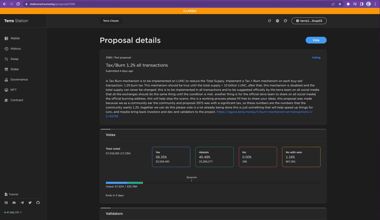Open connected wallet terra1...3rup03 button

coord(309,21)
